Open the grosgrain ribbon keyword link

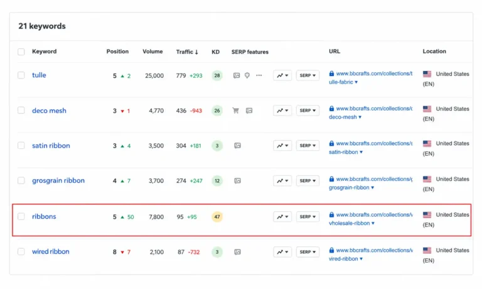pyautogui.click(x=58, y=181)
